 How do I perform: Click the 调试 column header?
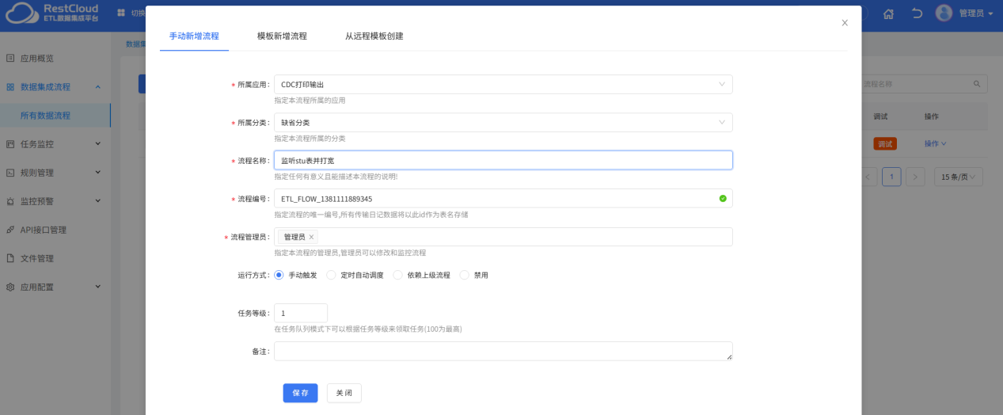pyautogui.click(x=880, y=116)
